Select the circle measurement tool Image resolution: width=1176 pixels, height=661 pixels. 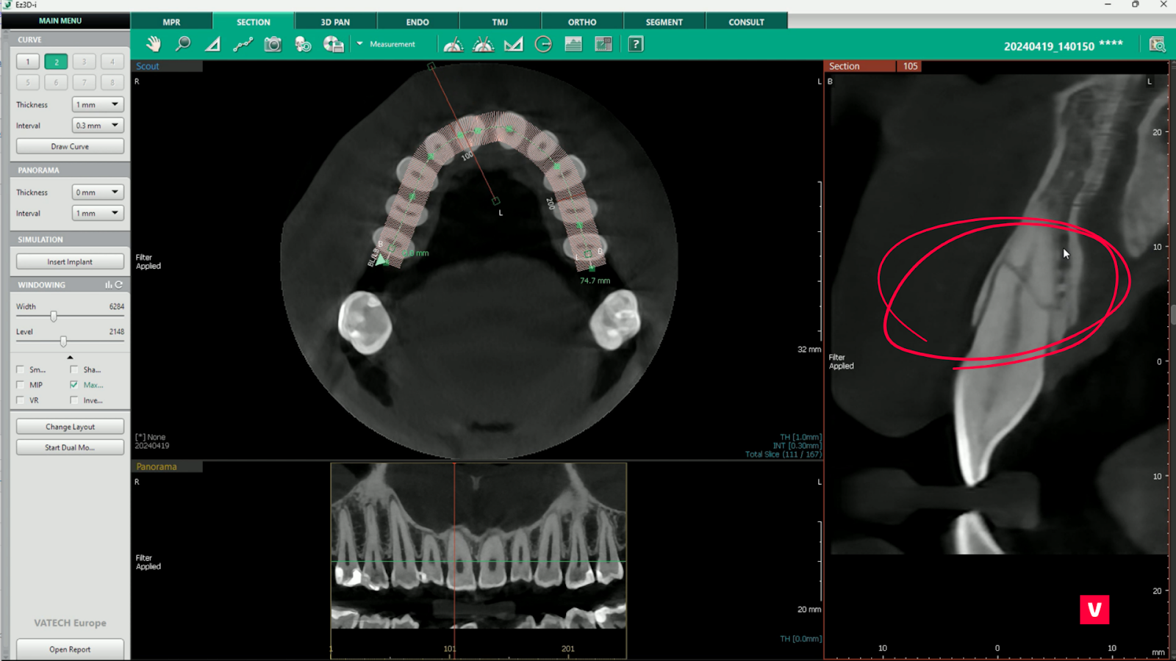tap(543, 44)
